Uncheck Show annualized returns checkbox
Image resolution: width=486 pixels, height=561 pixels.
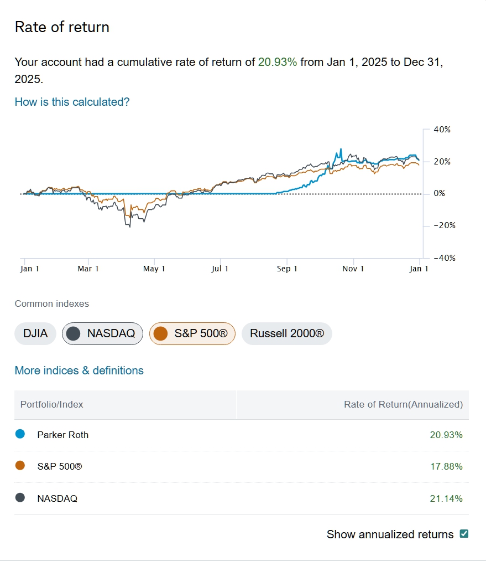pos(464,534)
